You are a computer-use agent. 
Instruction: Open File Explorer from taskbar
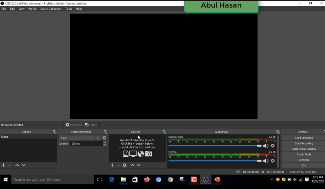(x=123, y=179)
